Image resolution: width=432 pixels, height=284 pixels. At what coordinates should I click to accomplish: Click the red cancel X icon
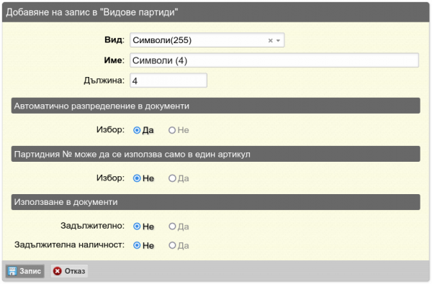(x=58, y=271)
